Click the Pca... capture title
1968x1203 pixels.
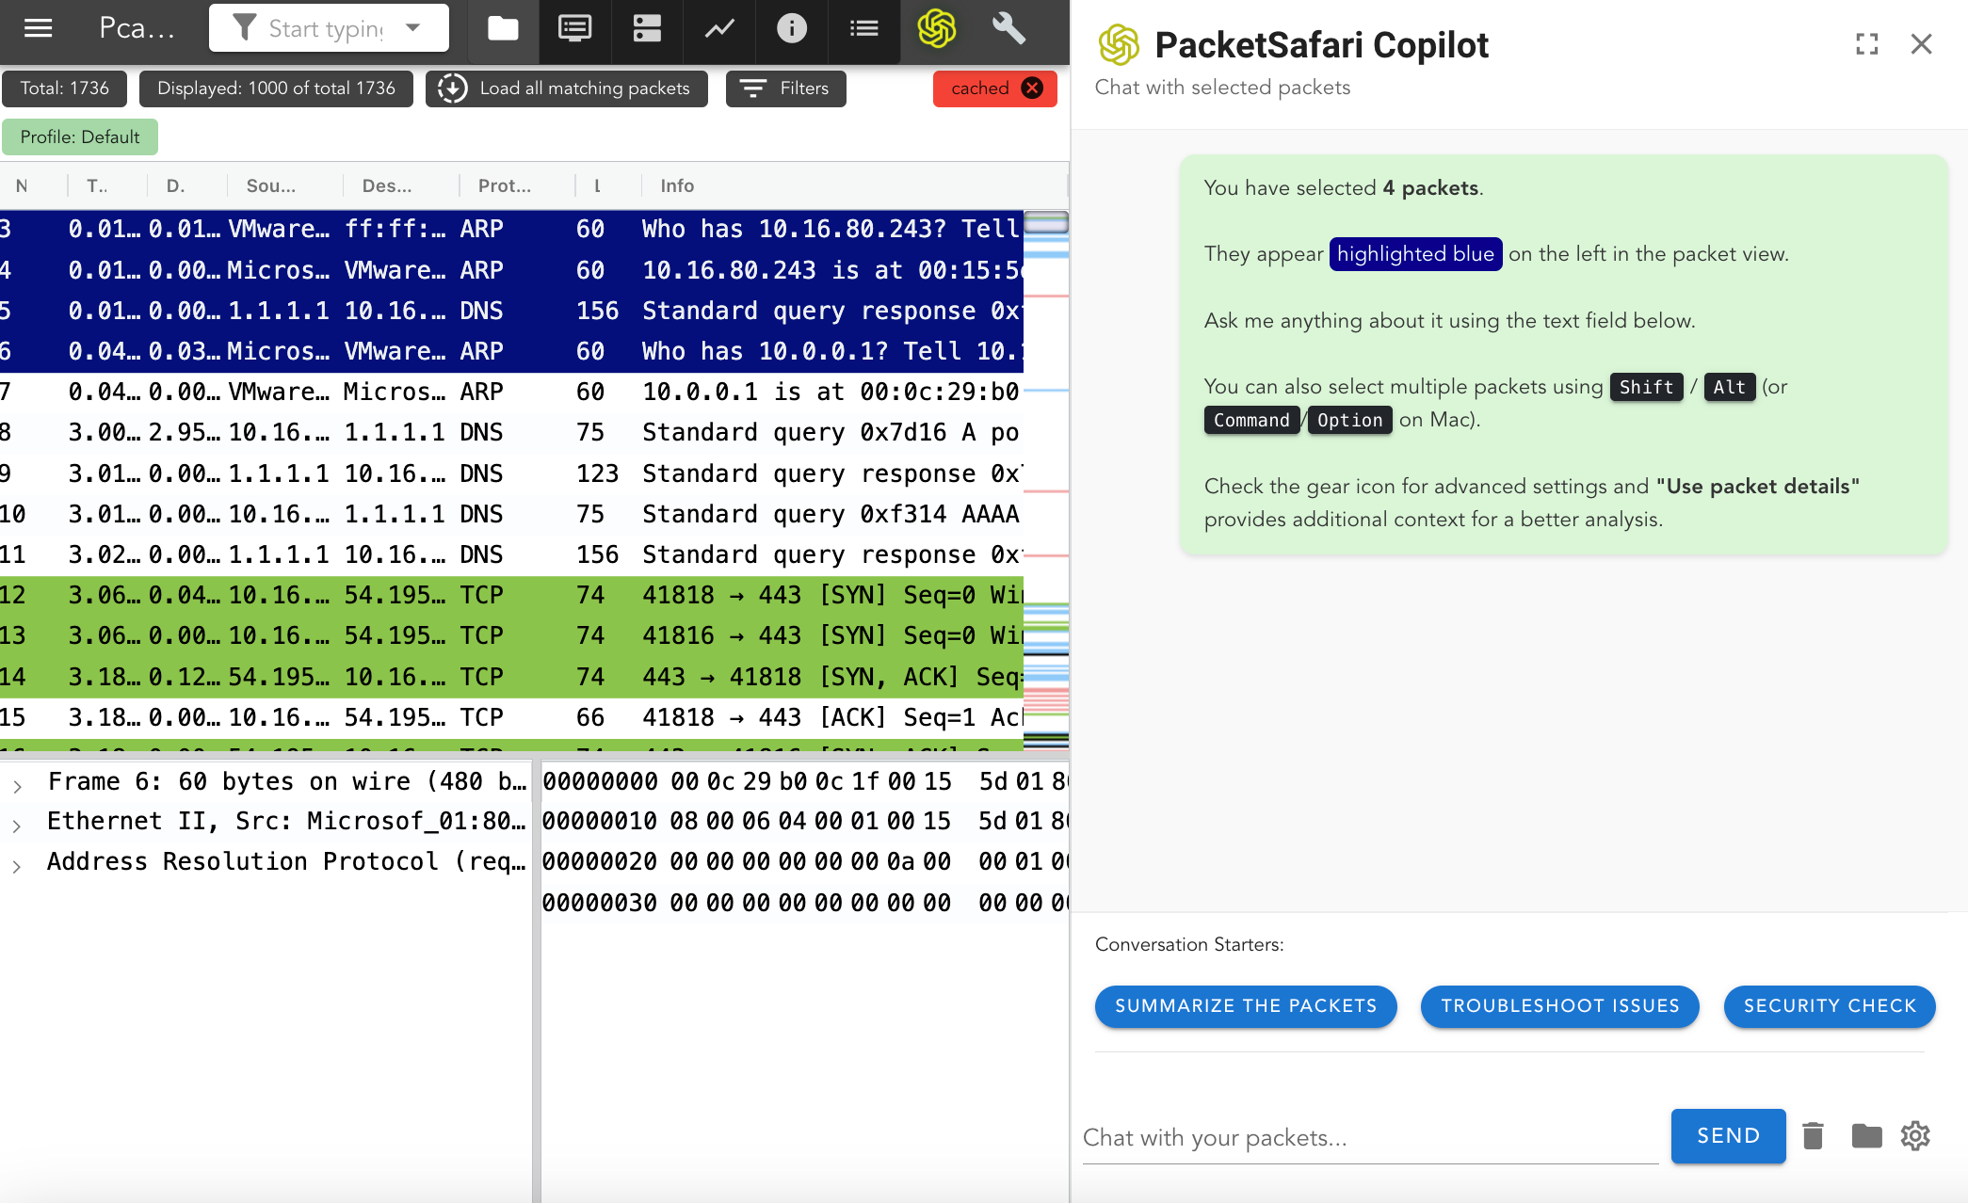click(137, 28)
